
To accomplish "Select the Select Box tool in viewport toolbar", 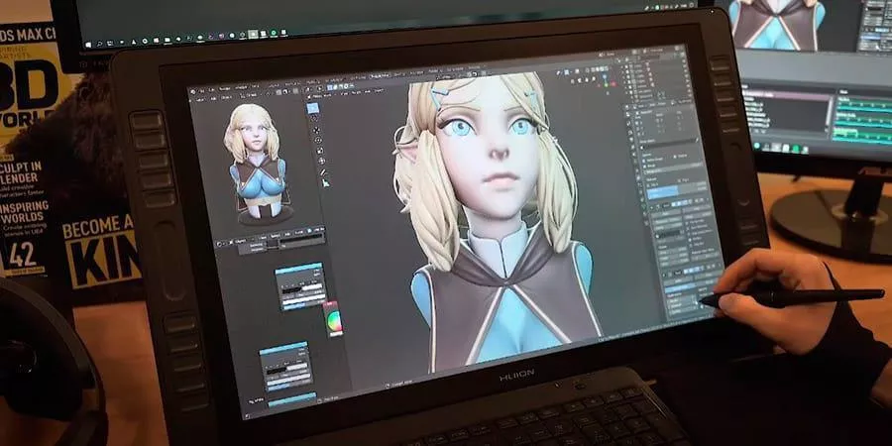I will point(313,108).
